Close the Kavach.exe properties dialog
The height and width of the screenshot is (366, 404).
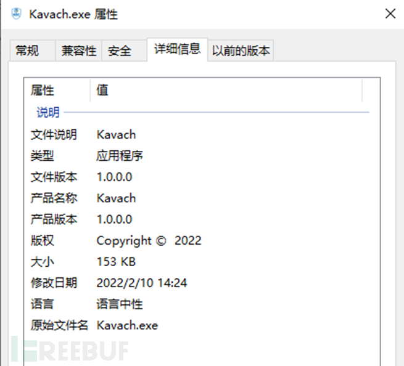coord(390,14)
